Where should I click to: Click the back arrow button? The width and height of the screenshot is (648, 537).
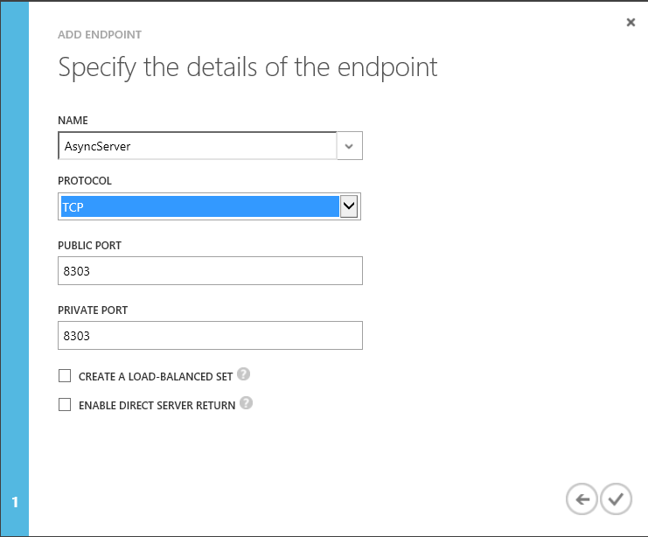[x=582, y=499]
